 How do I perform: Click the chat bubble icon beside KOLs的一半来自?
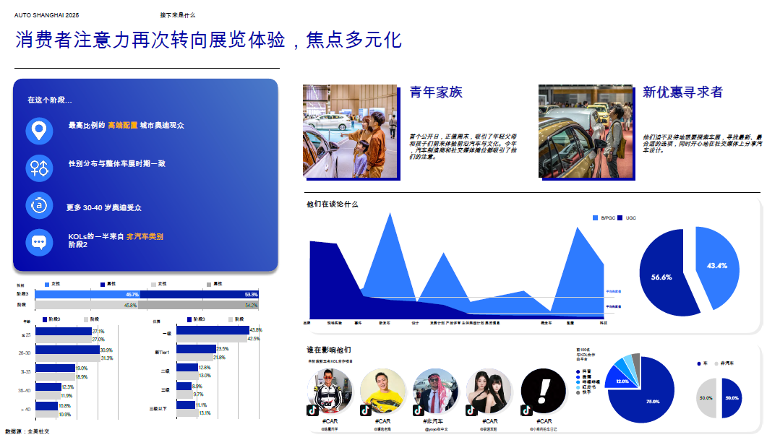coord(39,242)
